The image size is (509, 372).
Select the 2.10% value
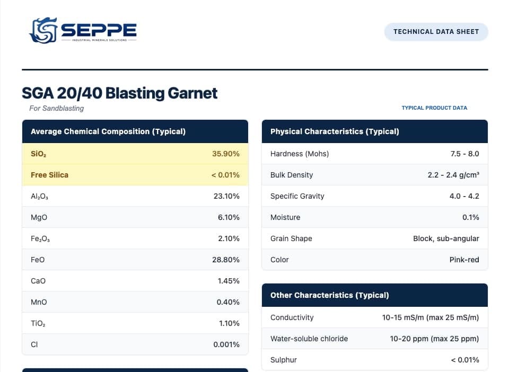[229, 238]
